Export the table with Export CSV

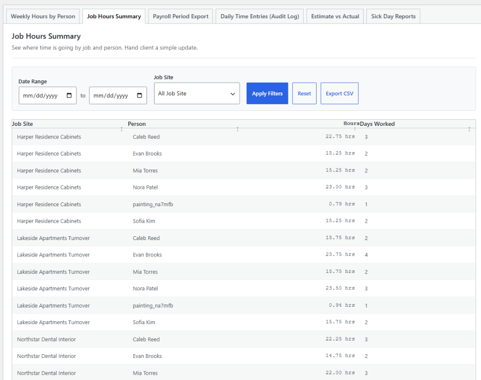tap(340, 93)
